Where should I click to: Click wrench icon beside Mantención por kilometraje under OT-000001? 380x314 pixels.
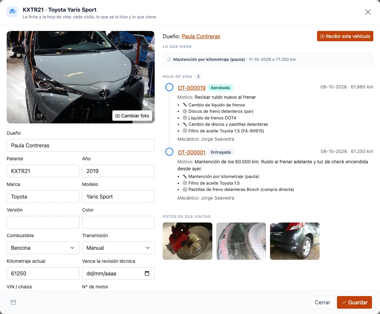click(x=185, y=176)
